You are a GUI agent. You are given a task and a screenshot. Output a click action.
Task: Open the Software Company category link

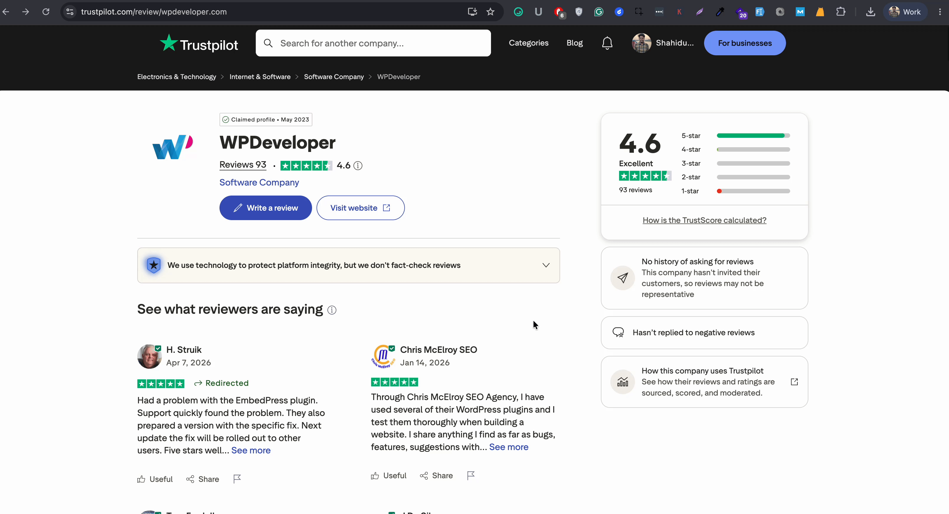pyautogui.click(x=259, y=182)
